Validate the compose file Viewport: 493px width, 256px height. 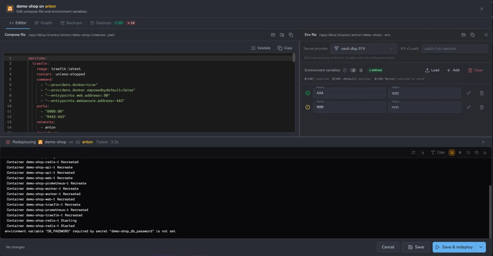[261, 48]
